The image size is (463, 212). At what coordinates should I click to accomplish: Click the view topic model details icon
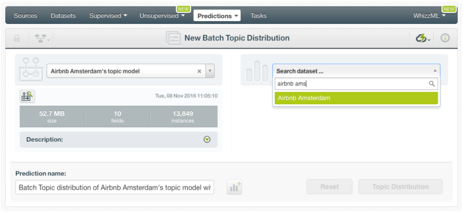tap(27, 96)
